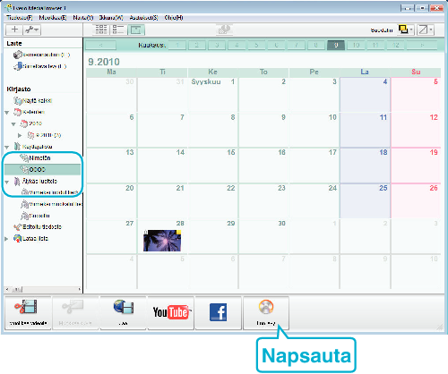This screenshot has height=374, width=448.
Task: Switch to thumbnail grid view
Action: 101,30
